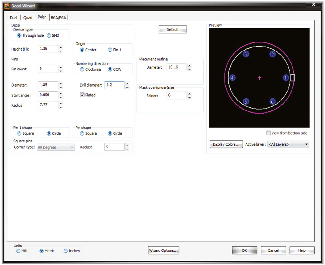Select Mils as the units
The width and height of the screenshot is (325, 265).
point(18,251)
